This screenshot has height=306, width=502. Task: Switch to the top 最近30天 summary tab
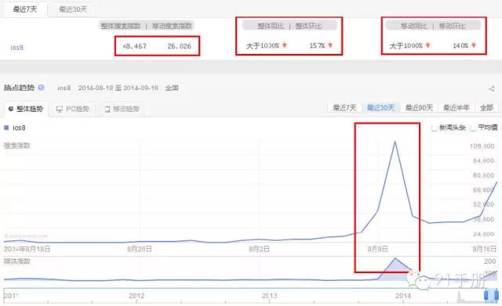[x=73, y=9]
